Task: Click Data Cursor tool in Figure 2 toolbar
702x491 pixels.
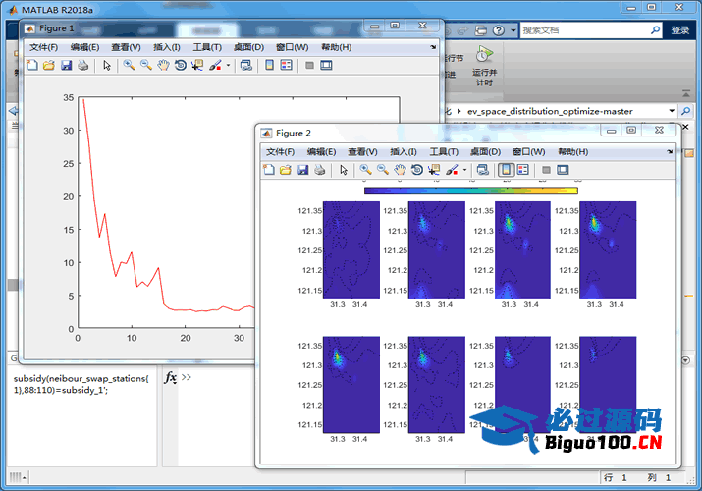Action: tap(434, 170)
